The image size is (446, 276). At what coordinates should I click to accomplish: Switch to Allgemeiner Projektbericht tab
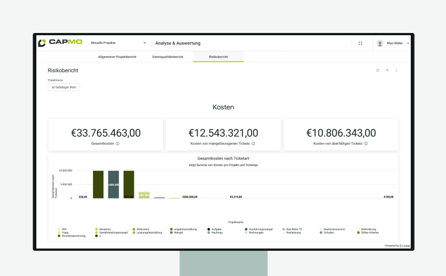117,57
